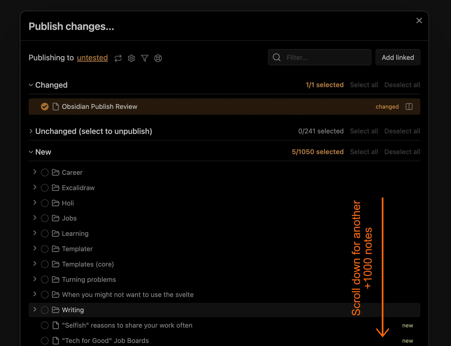
Task: Click the funnel filter icon
Action: coord(145,58)
